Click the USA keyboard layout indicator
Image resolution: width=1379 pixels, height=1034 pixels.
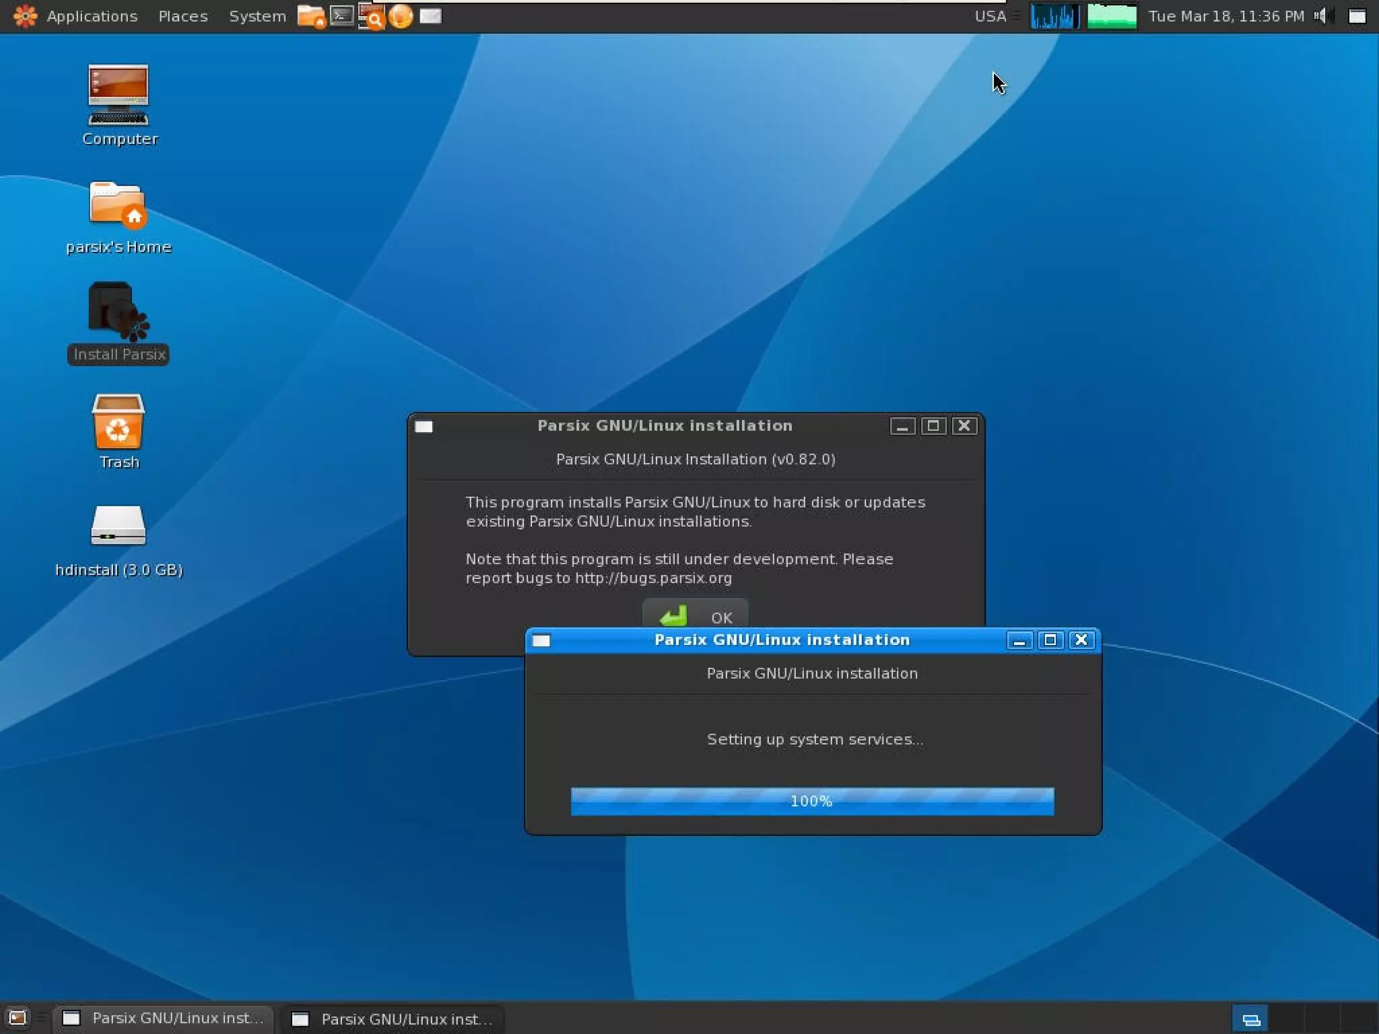tap(990, 15)
